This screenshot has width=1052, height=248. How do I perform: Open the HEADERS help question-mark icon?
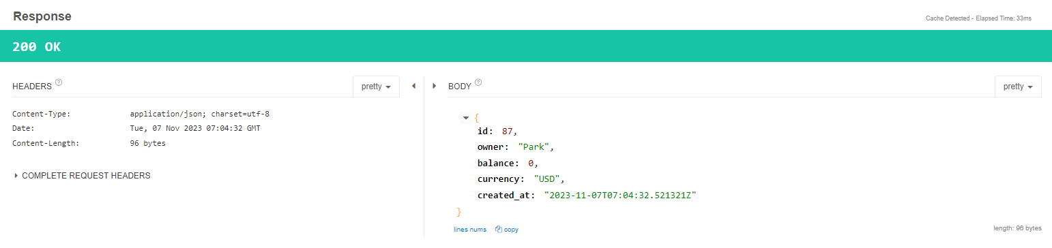point(59,82)
